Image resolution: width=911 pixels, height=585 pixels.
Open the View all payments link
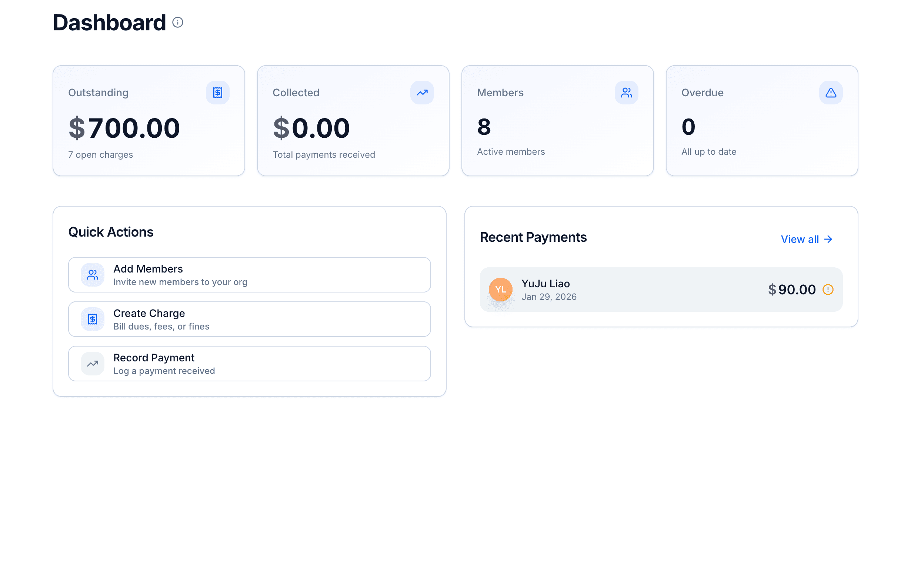tap(800, 239)
